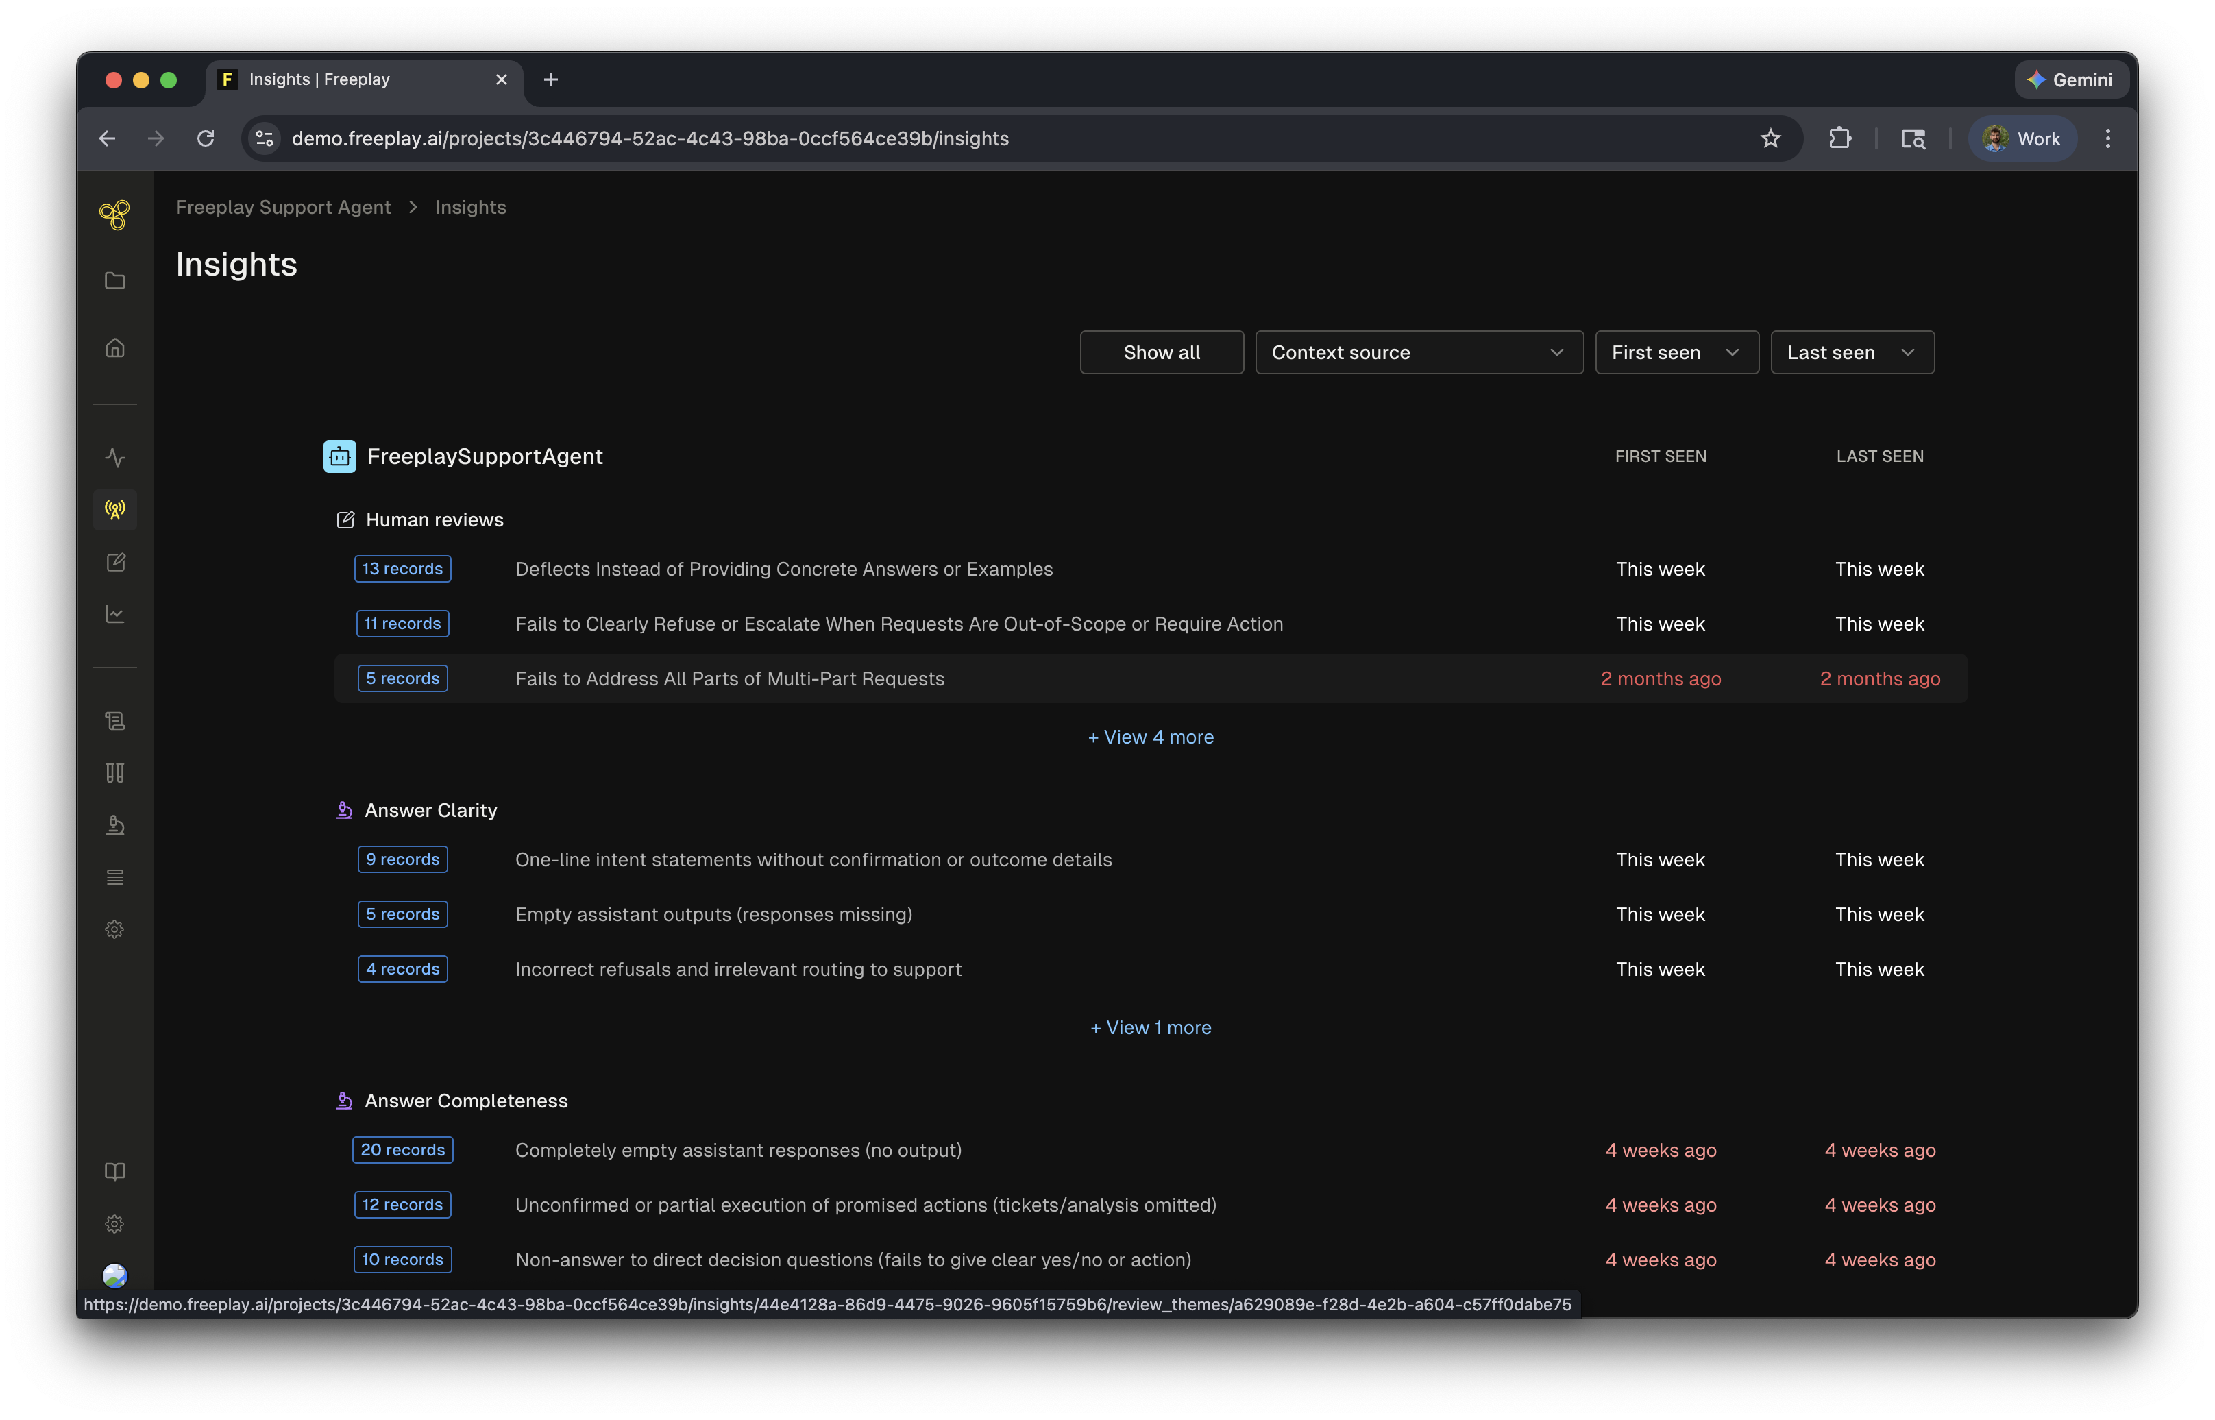Open the Context source dropdown
2215x1420 pixels.
[x=1418, y=352]
